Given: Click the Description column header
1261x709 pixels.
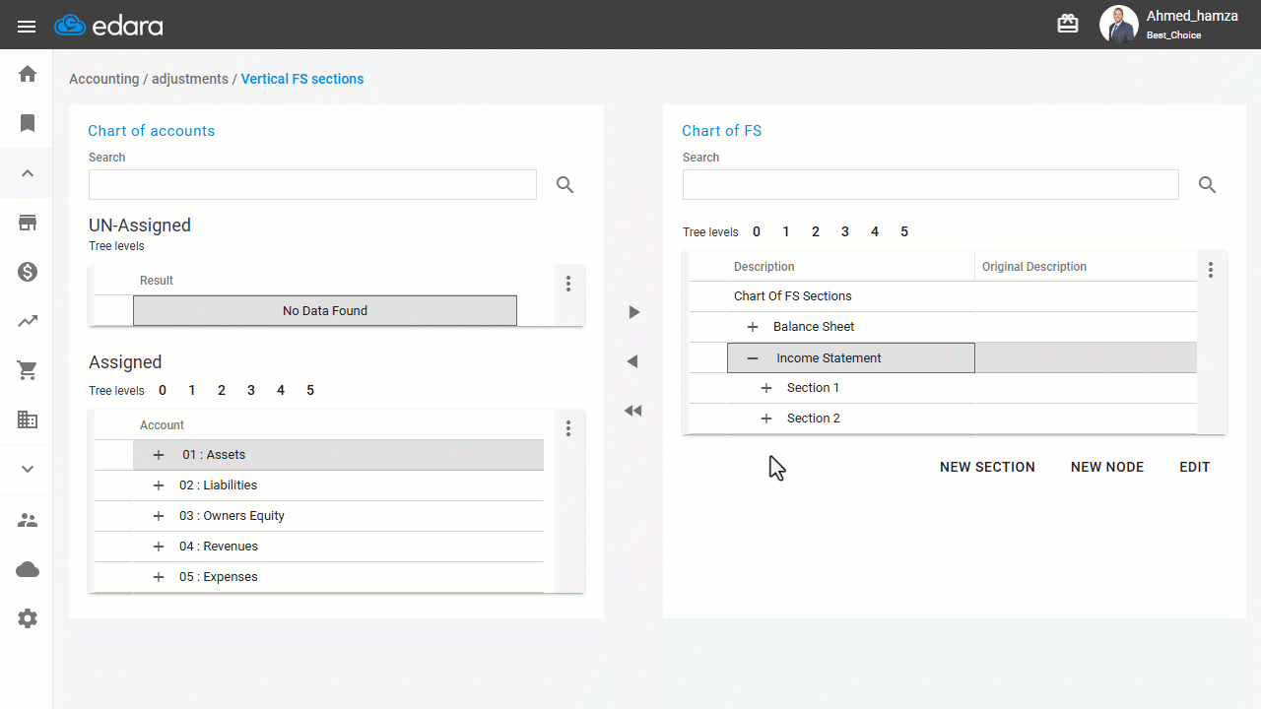Looking at the screenshot, I should [851, 267].
